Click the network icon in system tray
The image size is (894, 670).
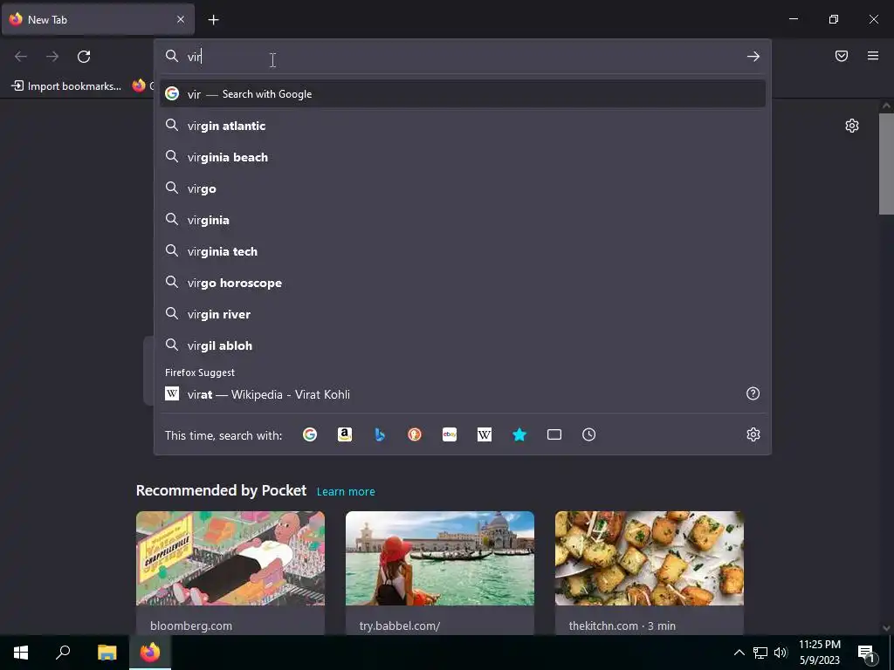coord(760,653)
